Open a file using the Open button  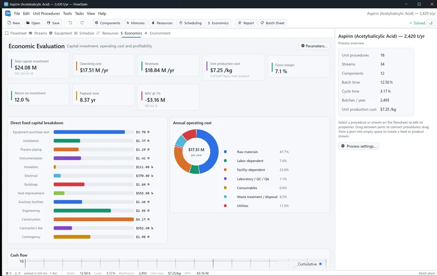point(33,23)
